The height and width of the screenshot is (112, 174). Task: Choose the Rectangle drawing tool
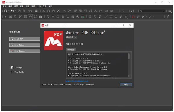(x=111, y=17)
